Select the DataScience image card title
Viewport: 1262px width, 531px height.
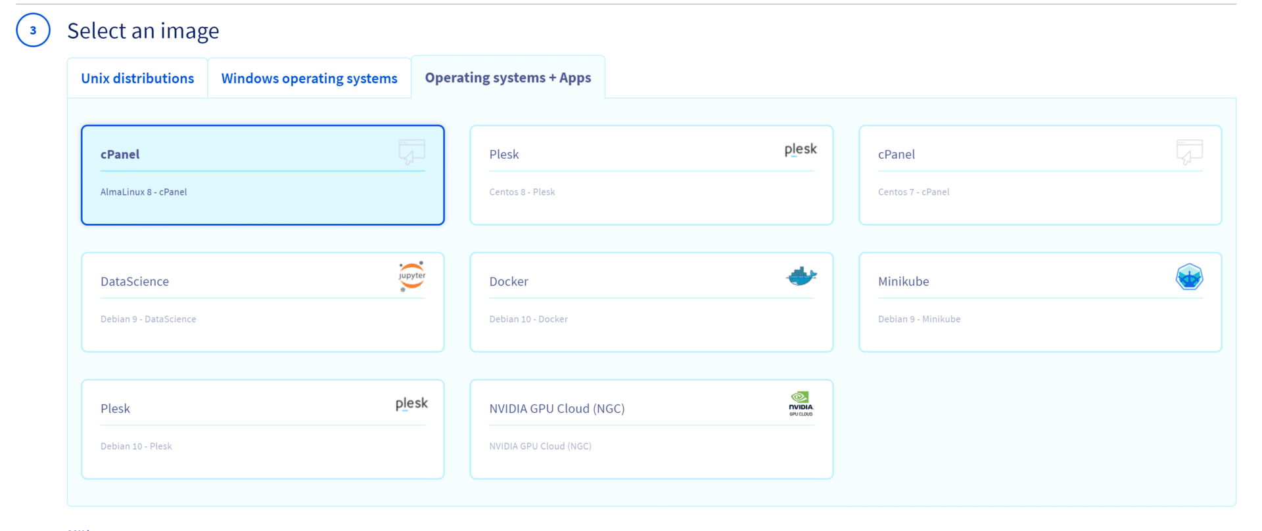click(135, 282)
